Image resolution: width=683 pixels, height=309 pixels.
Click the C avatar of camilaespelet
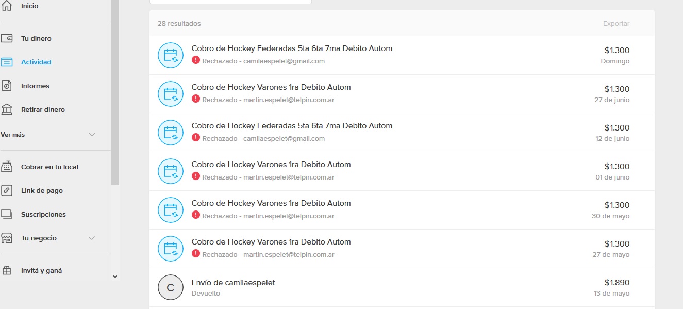point(171,288)
